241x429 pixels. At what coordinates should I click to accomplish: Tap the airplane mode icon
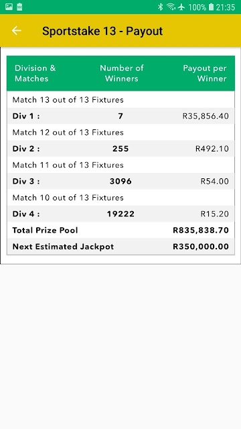181,7
